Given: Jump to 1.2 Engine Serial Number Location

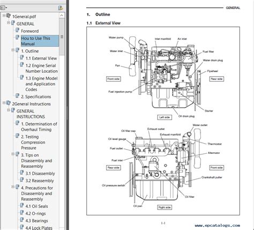Looking at the screenshot, I should pos(41,68).
